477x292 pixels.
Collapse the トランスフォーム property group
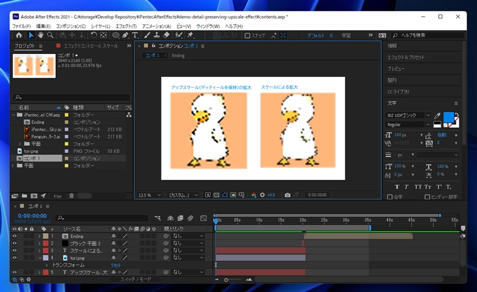pyautogui.click(x=46, y=265)
